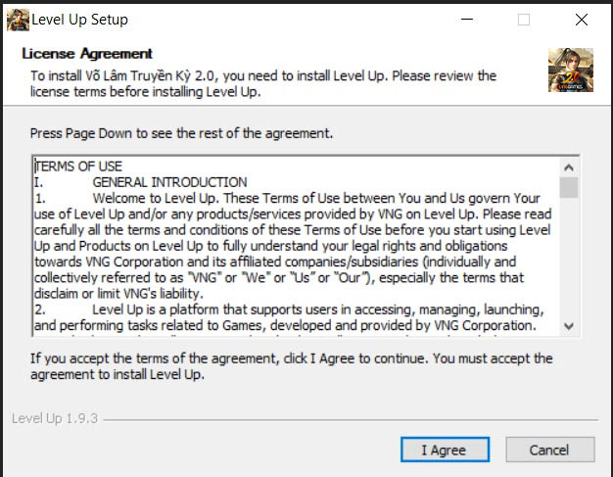This screenshot has height=477, width=613.
Task: Click the license scrollbar up arrow
Action: coord(569,165)
